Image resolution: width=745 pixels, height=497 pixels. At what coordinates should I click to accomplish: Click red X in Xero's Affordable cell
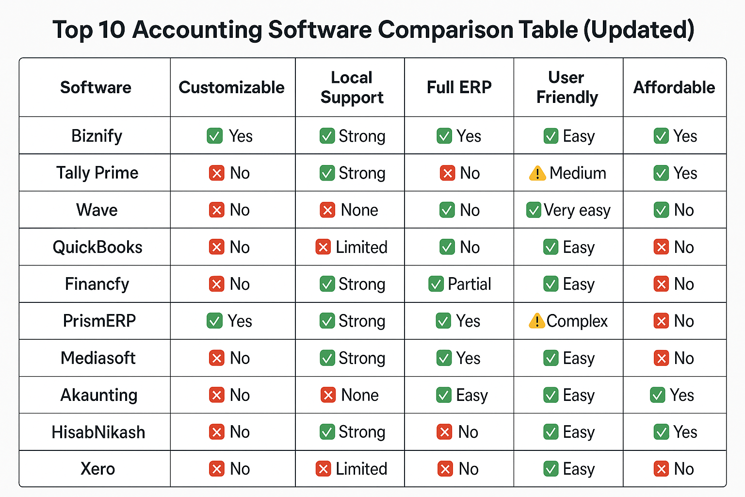coord(661,469)
